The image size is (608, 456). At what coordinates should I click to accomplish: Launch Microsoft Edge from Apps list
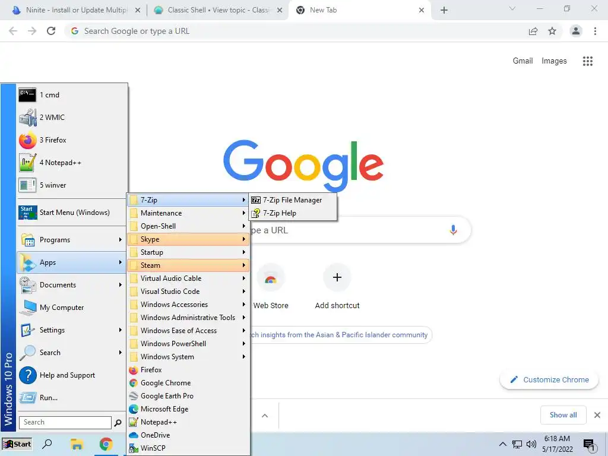click(x=188, y=409)
